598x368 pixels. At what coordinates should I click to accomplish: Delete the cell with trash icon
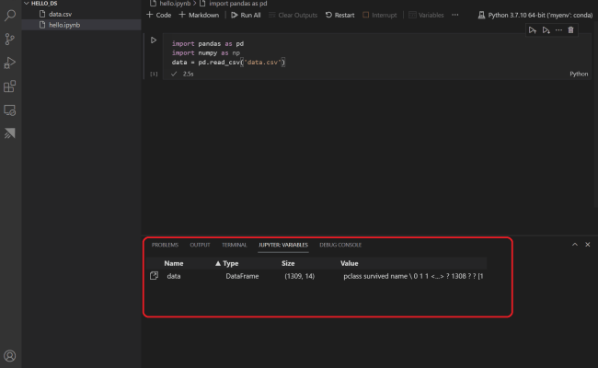coord(571,30)
